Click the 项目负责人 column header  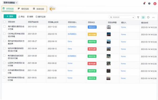(72, 22)
